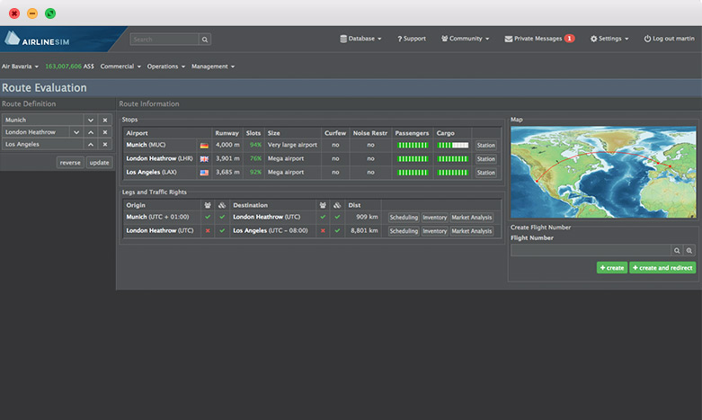The width and height of the screenshot is (702, 420).
Task: Open the Community dropdown menu
Action: (x=466, y=39)
